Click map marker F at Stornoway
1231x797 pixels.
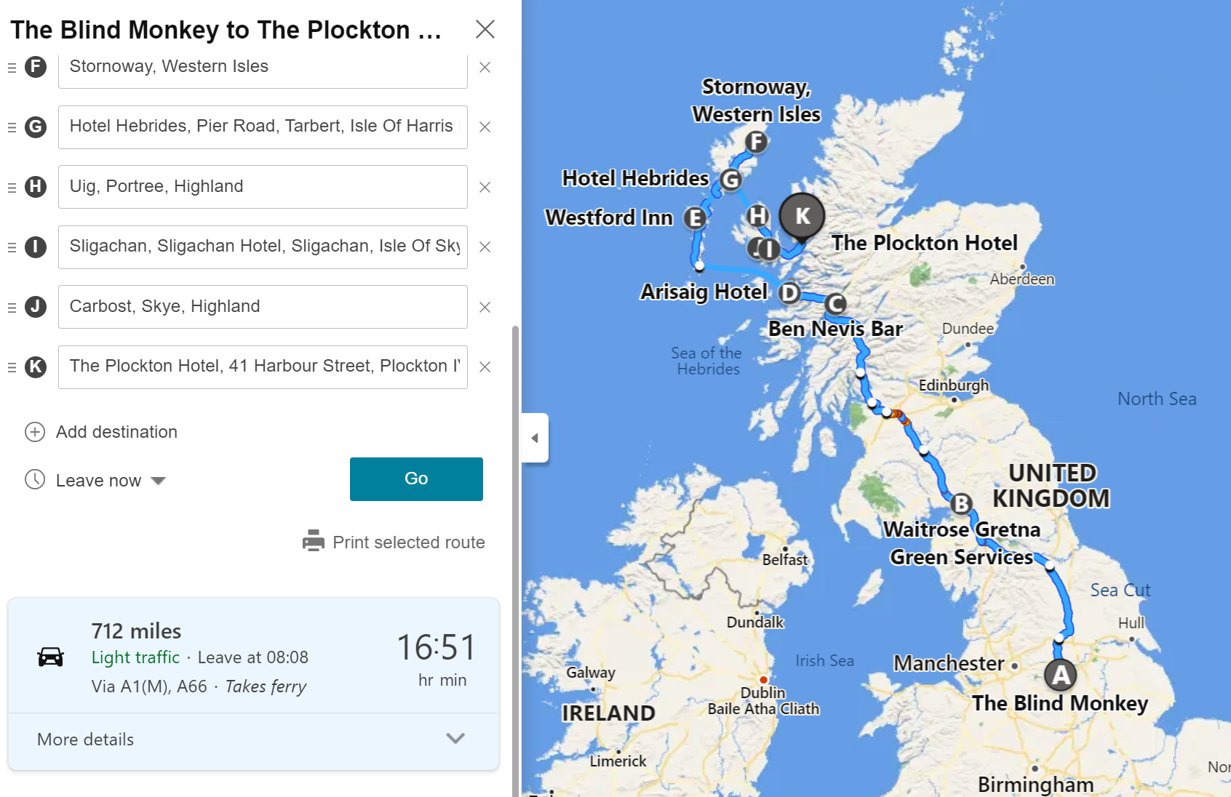click(x=757, y=142)
